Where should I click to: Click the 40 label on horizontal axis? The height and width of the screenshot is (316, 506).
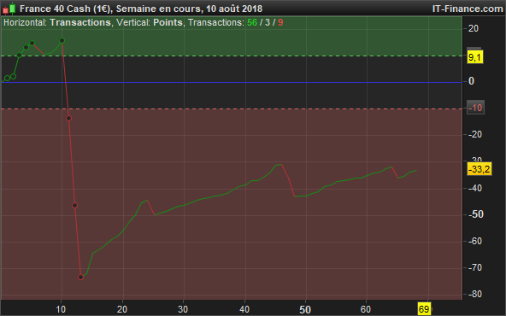(244, 309)
